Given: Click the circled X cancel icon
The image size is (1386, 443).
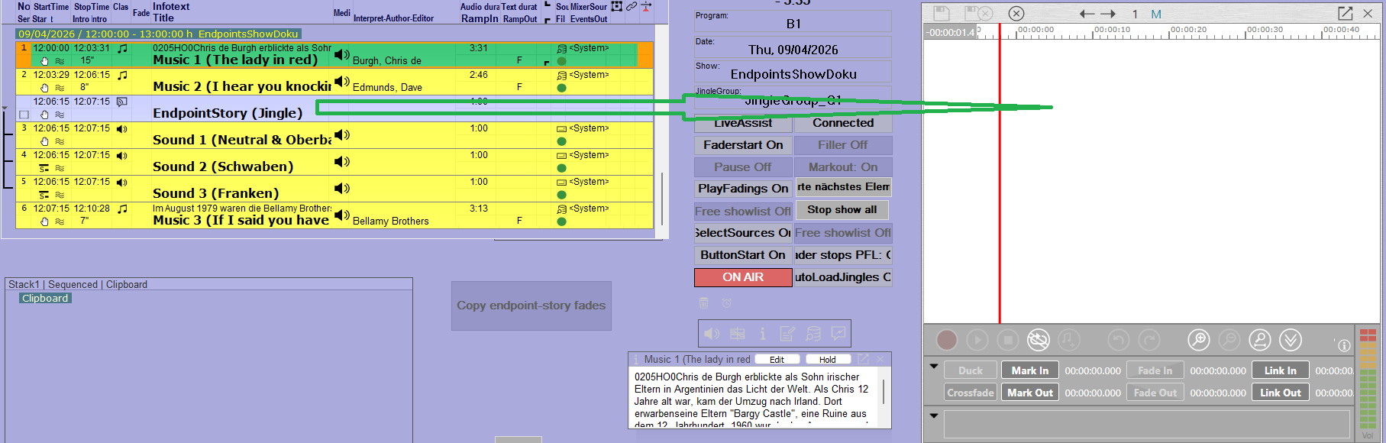Looking at the screenshot, I should (x=1016, y=13).
